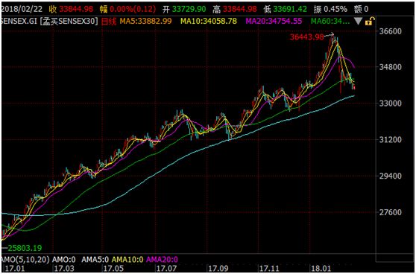
Task: Click the lowest price label 25803.19
Action: tap(25, 248)
